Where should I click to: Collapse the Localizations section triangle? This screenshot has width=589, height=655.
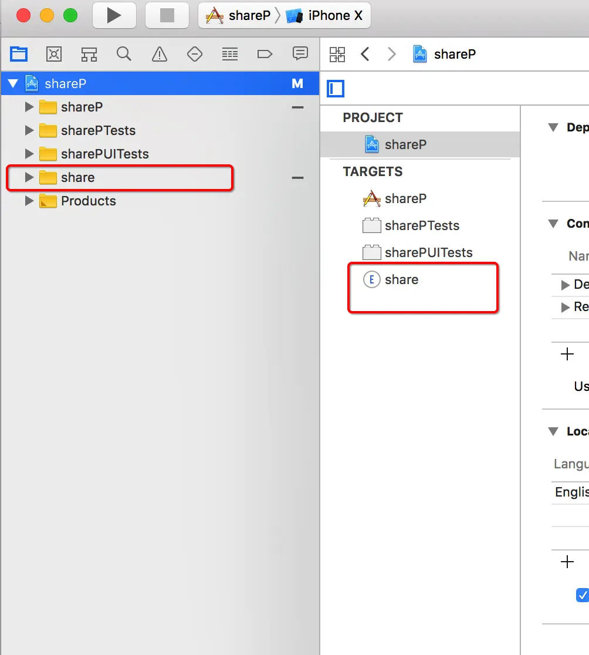[553, 431]
